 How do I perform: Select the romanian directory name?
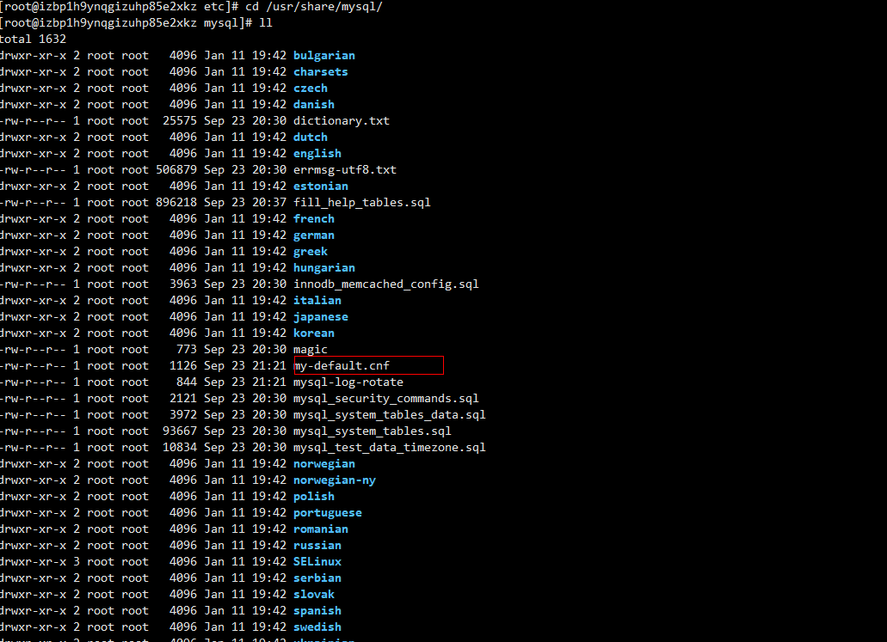tap(321, 529)
